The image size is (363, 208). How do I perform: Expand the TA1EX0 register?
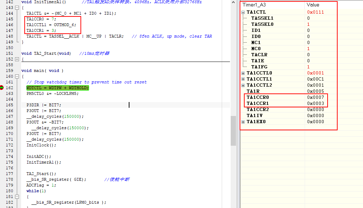click(x=243, y=122)
